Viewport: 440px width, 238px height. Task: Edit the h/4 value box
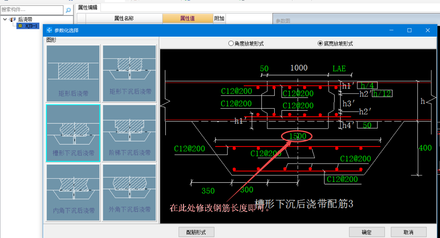click(x=367, y=86)
